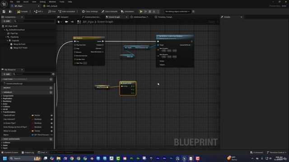Add a new component with Add button
Screen dimensions: 289x162
[x=6, y=21]
